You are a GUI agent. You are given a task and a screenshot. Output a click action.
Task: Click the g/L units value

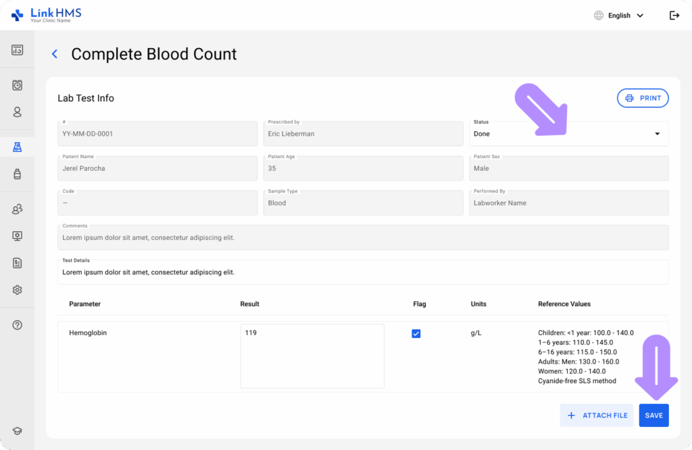point(476,332)
